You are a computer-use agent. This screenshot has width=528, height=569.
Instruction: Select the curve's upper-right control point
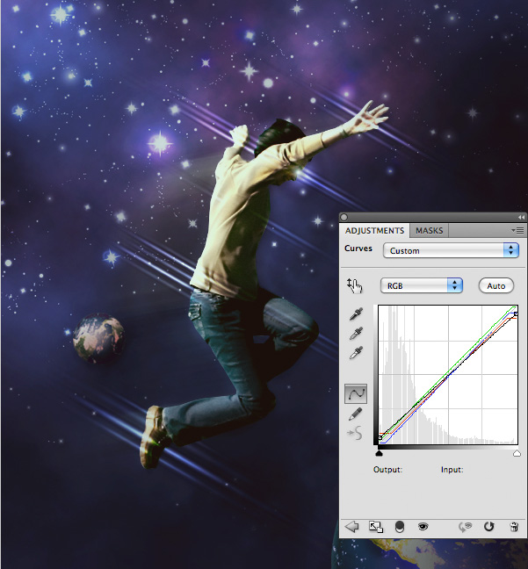tap(516, 313)
